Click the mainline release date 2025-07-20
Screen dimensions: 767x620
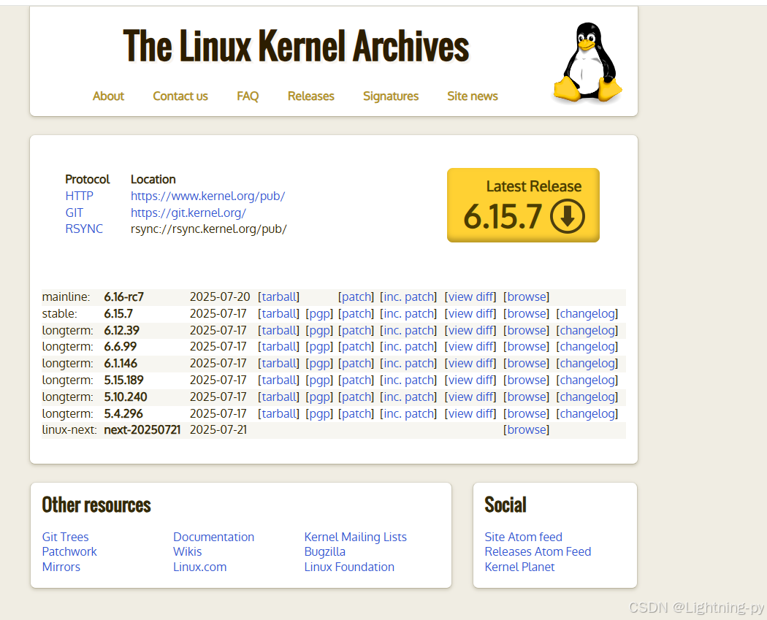(220, 296)
